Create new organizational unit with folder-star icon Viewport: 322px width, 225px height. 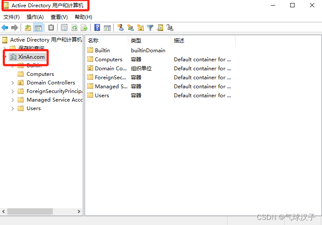click(x=140, y=27)
